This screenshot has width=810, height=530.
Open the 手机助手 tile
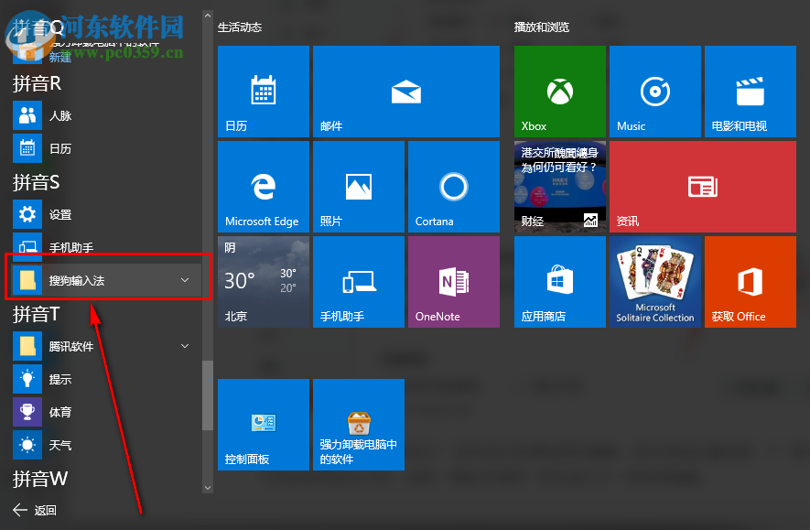(359, 282)
